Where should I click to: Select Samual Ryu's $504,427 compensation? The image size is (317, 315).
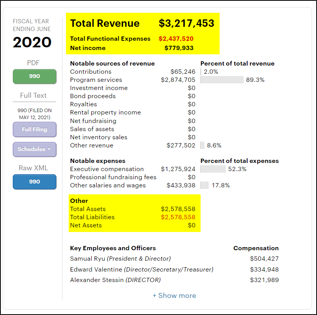tap(264, 259)
